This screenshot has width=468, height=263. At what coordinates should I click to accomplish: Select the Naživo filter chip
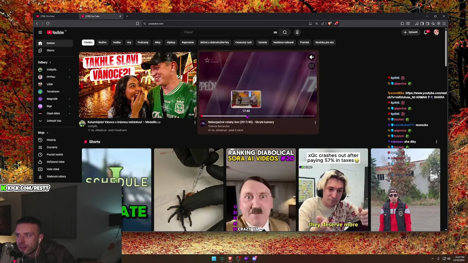[102, 42]
